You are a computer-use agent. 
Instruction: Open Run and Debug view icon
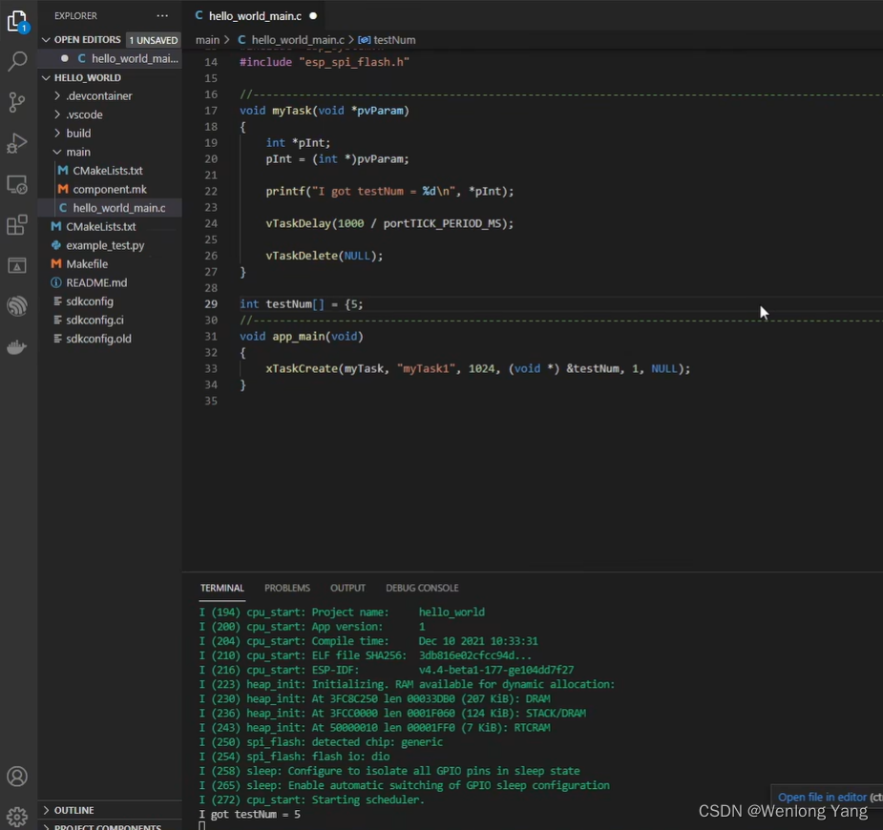[x=17, y=143]
